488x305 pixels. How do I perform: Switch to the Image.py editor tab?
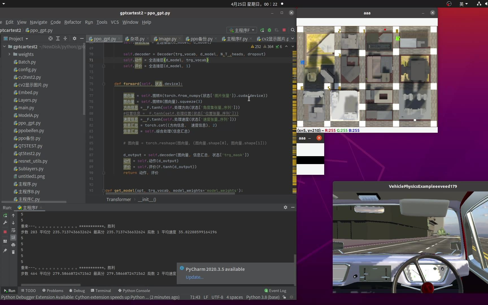167,39
